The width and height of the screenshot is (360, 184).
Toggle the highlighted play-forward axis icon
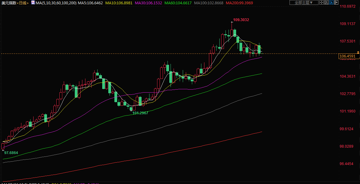(x=331, y=3)
